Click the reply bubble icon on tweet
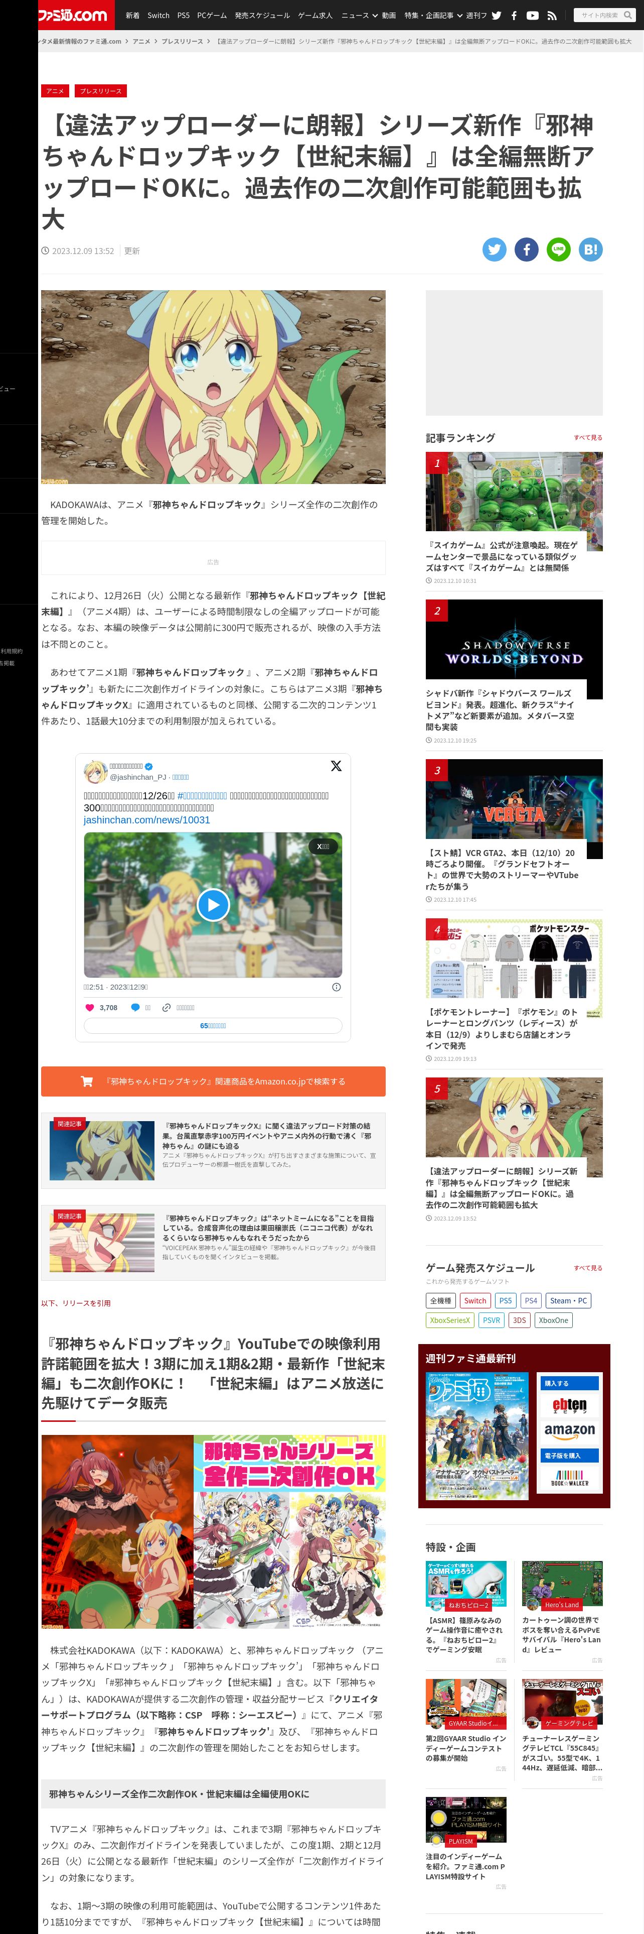 (136, 1008)
